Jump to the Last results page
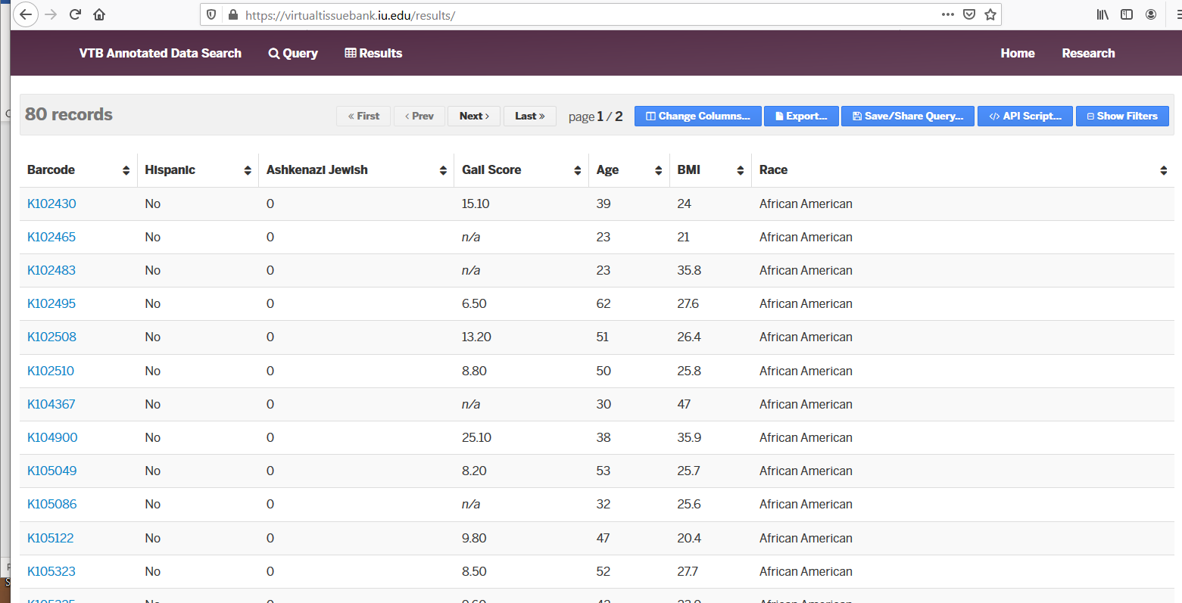1182x603 pixels. [530, 116]
